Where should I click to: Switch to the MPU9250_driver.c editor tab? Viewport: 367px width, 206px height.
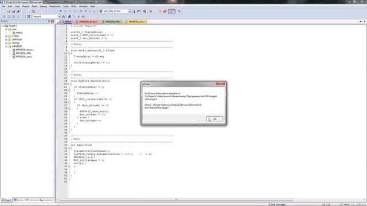[86, 22]
